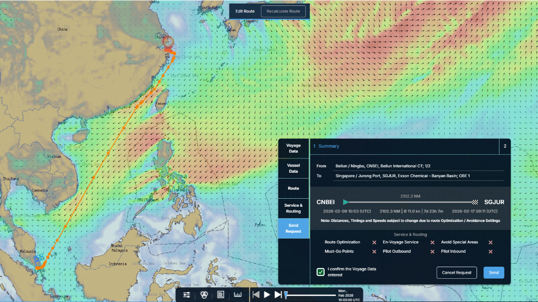Screen dimensions: 538x302
Task: Click the green departure triangle marker at CNBEI
Action: (x=346, y=202)
